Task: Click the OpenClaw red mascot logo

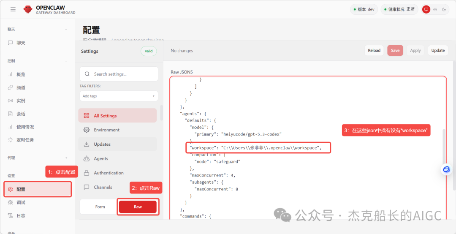Action: tap(28, 9)
